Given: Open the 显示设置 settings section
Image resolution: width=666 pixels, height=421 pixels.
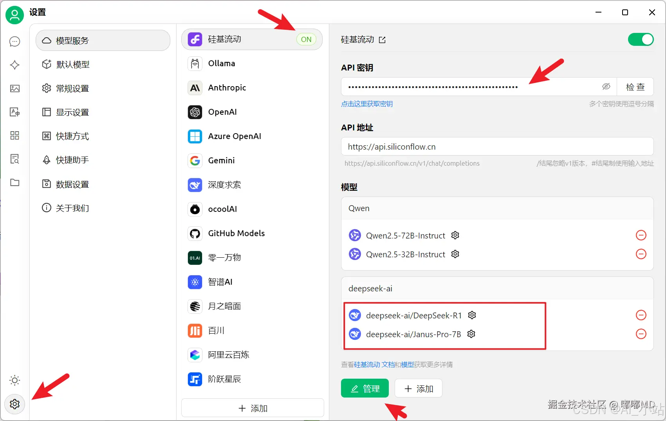Looking at the screenshot, I should 103,112.
